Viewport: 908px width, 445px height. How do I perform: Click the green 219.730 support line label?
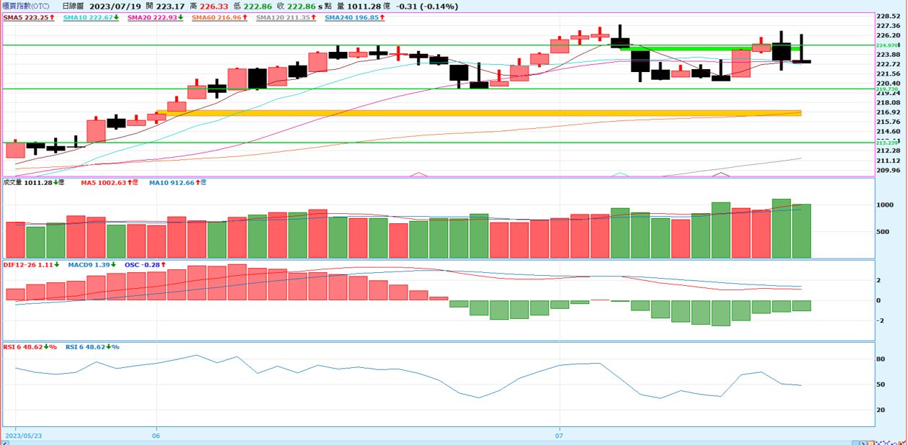tap(886, 89)
